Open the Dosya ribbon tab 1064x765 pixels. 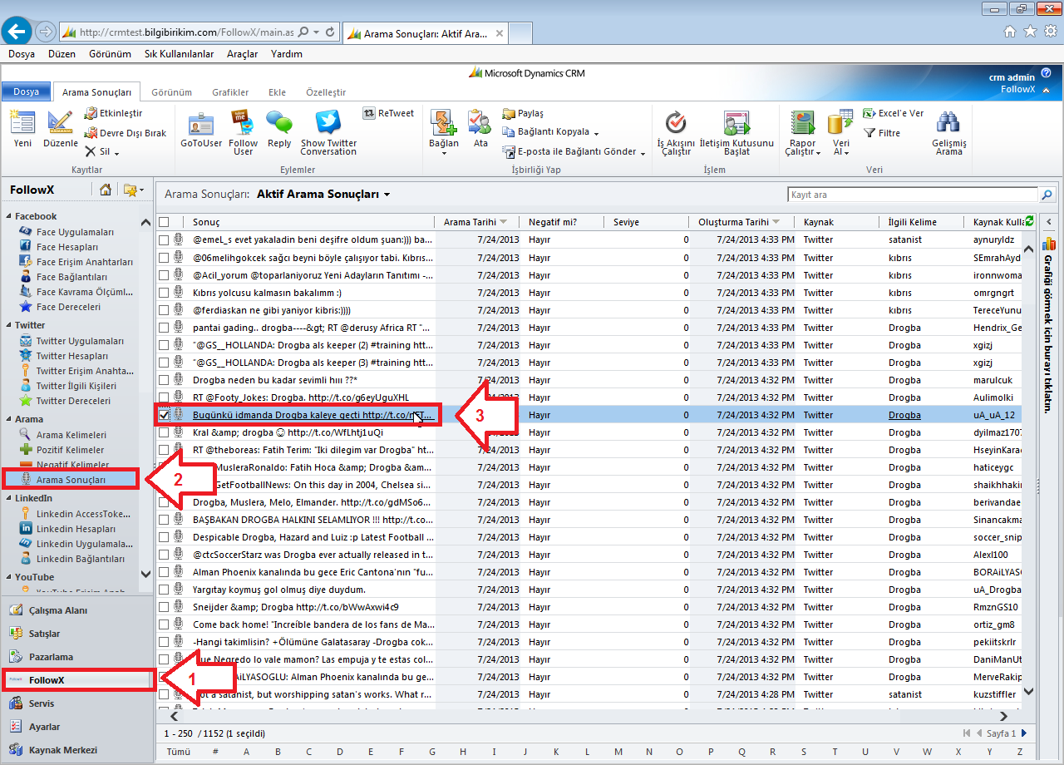tap(26, 91)
